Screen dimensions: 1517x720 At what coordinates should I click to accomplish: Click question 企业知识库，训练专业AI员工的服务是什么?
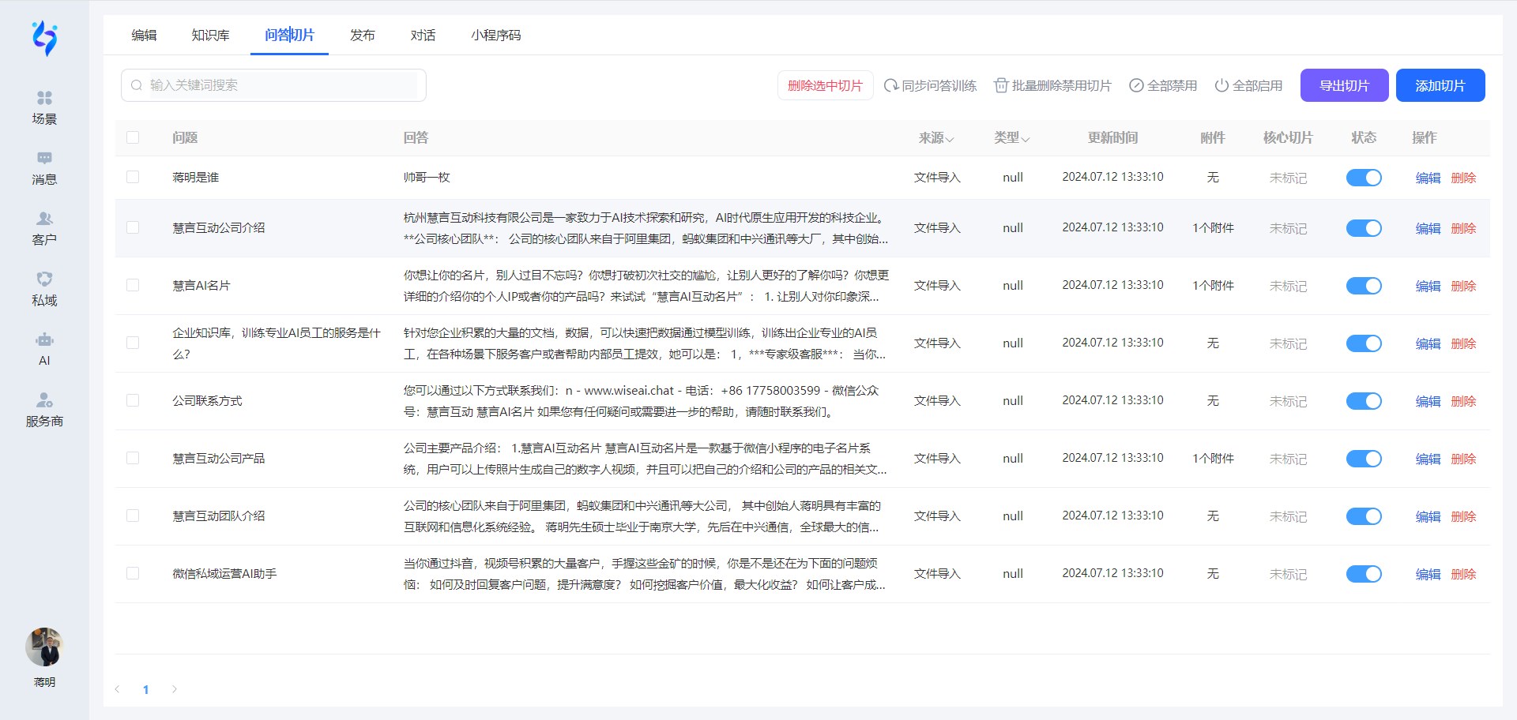click(277, 343)
